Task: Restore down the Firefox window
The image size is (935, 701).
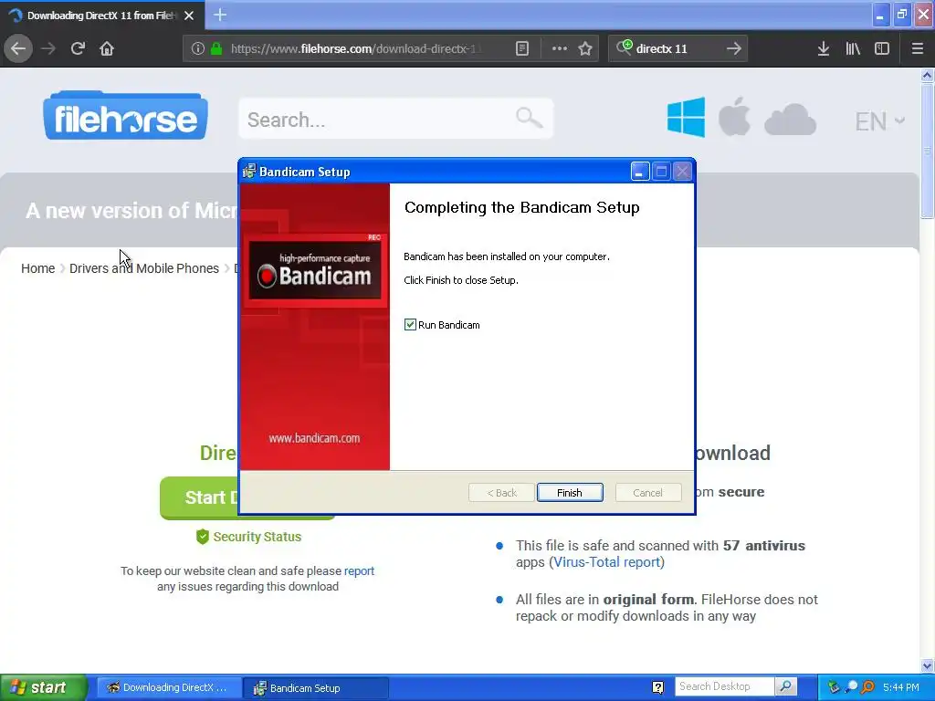Action: click(901, 15)
